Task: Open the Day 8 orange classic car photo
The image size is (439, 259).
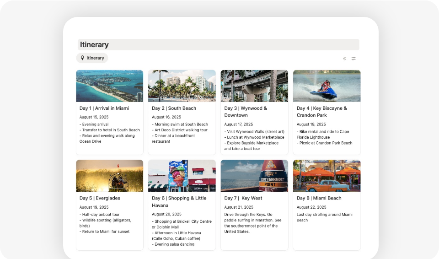Action: click(327, 176)
